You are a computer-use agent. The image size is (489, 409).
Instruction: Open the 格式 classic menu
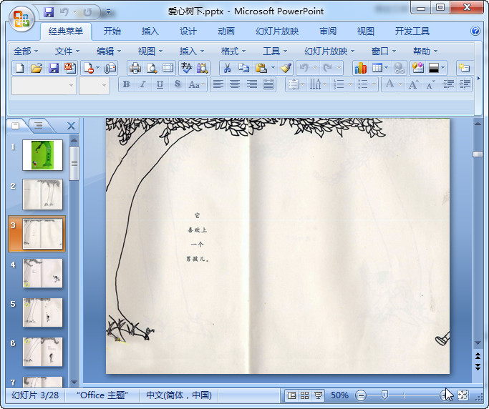point(233,51)
